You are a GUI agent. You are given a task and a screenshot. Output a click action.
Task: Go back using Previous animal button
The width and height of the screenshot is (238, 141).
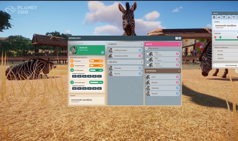pos(77,43)
